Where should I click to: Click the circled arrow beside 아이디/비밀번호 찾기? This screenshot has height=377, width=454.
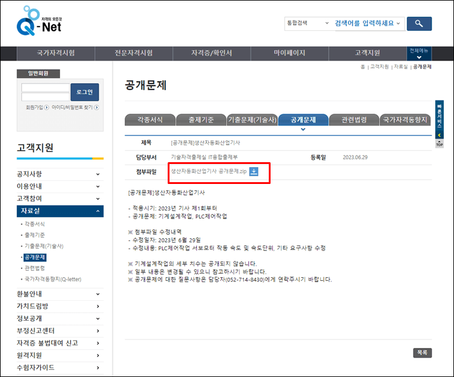pos(97,108)
